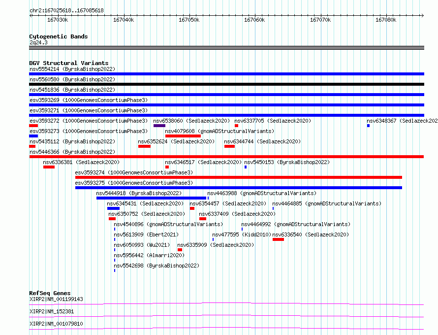Click the 167030k ruler label
Viewport: 438px width, 335px height.
pyautogui.click(x=58, y=20)
